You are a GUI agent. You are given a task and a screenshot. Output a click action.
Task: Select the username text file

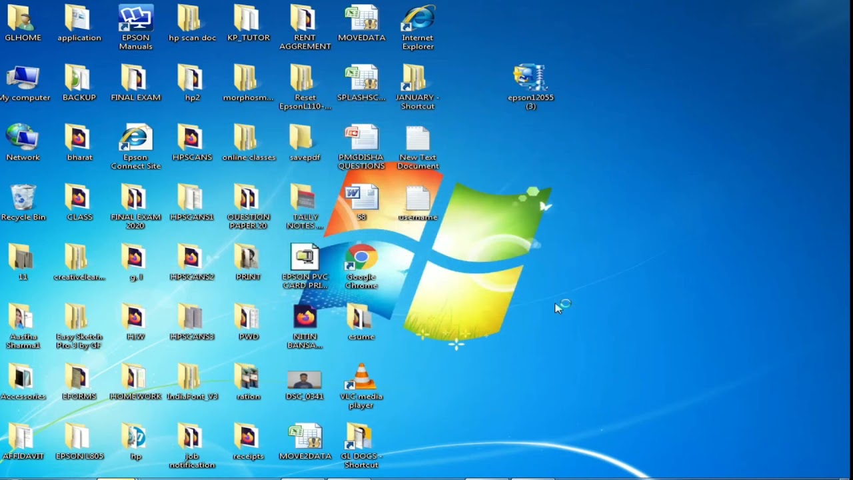coord(418,203)
